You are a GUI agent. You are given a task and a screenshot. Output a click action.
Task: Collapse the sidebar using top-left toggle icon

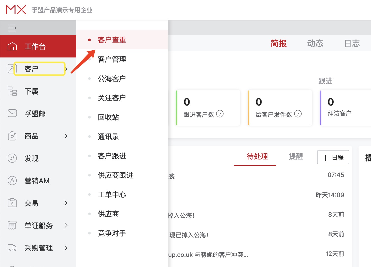pos(12,27)
